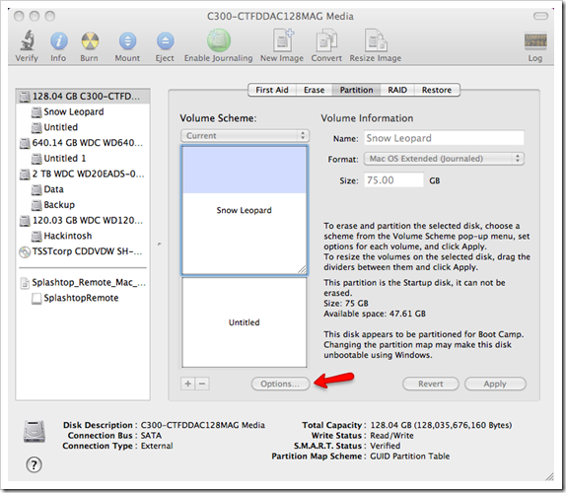Select the 128.04 GB C300-CTFD disk
The image size is (566, 493).
click(83, 97)
